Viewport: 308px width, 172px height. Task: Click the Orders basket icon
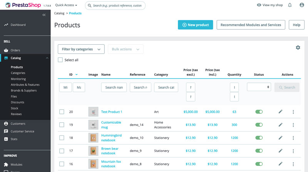6,50
